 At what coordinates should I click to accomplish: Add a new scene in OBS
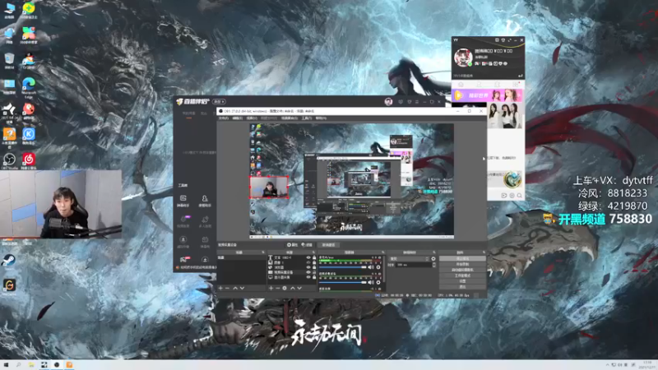point(220,289)
